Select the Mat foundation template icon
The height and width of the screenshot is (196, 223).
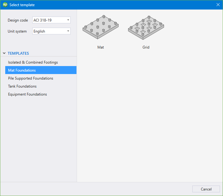click(100, 27)
